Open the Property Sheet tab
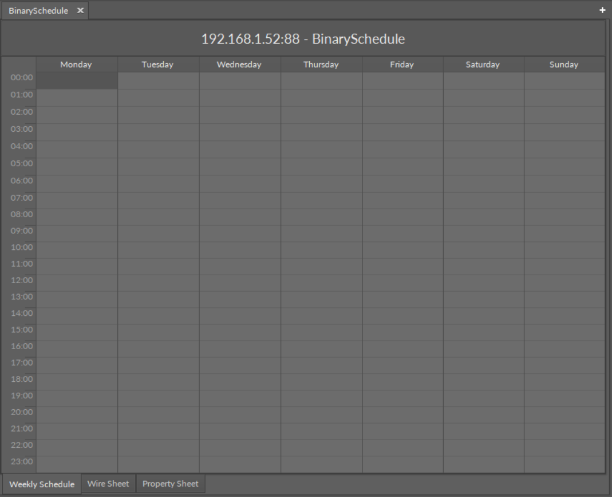The width and height of the screenshot is (612, 497). coord(170,484)
